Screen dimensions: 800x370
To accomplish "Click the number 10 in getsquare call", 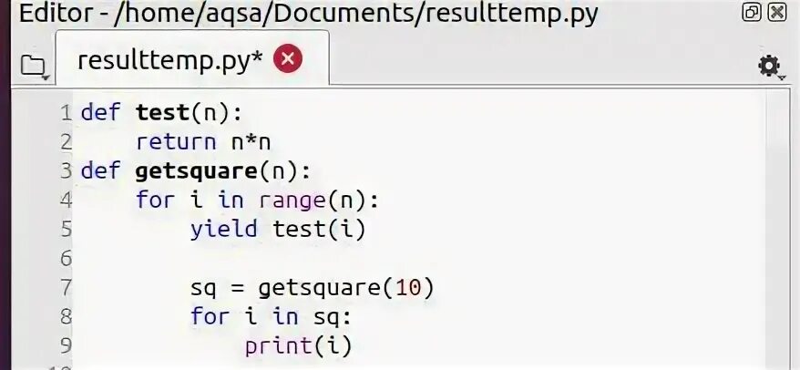I will [409, 288].
